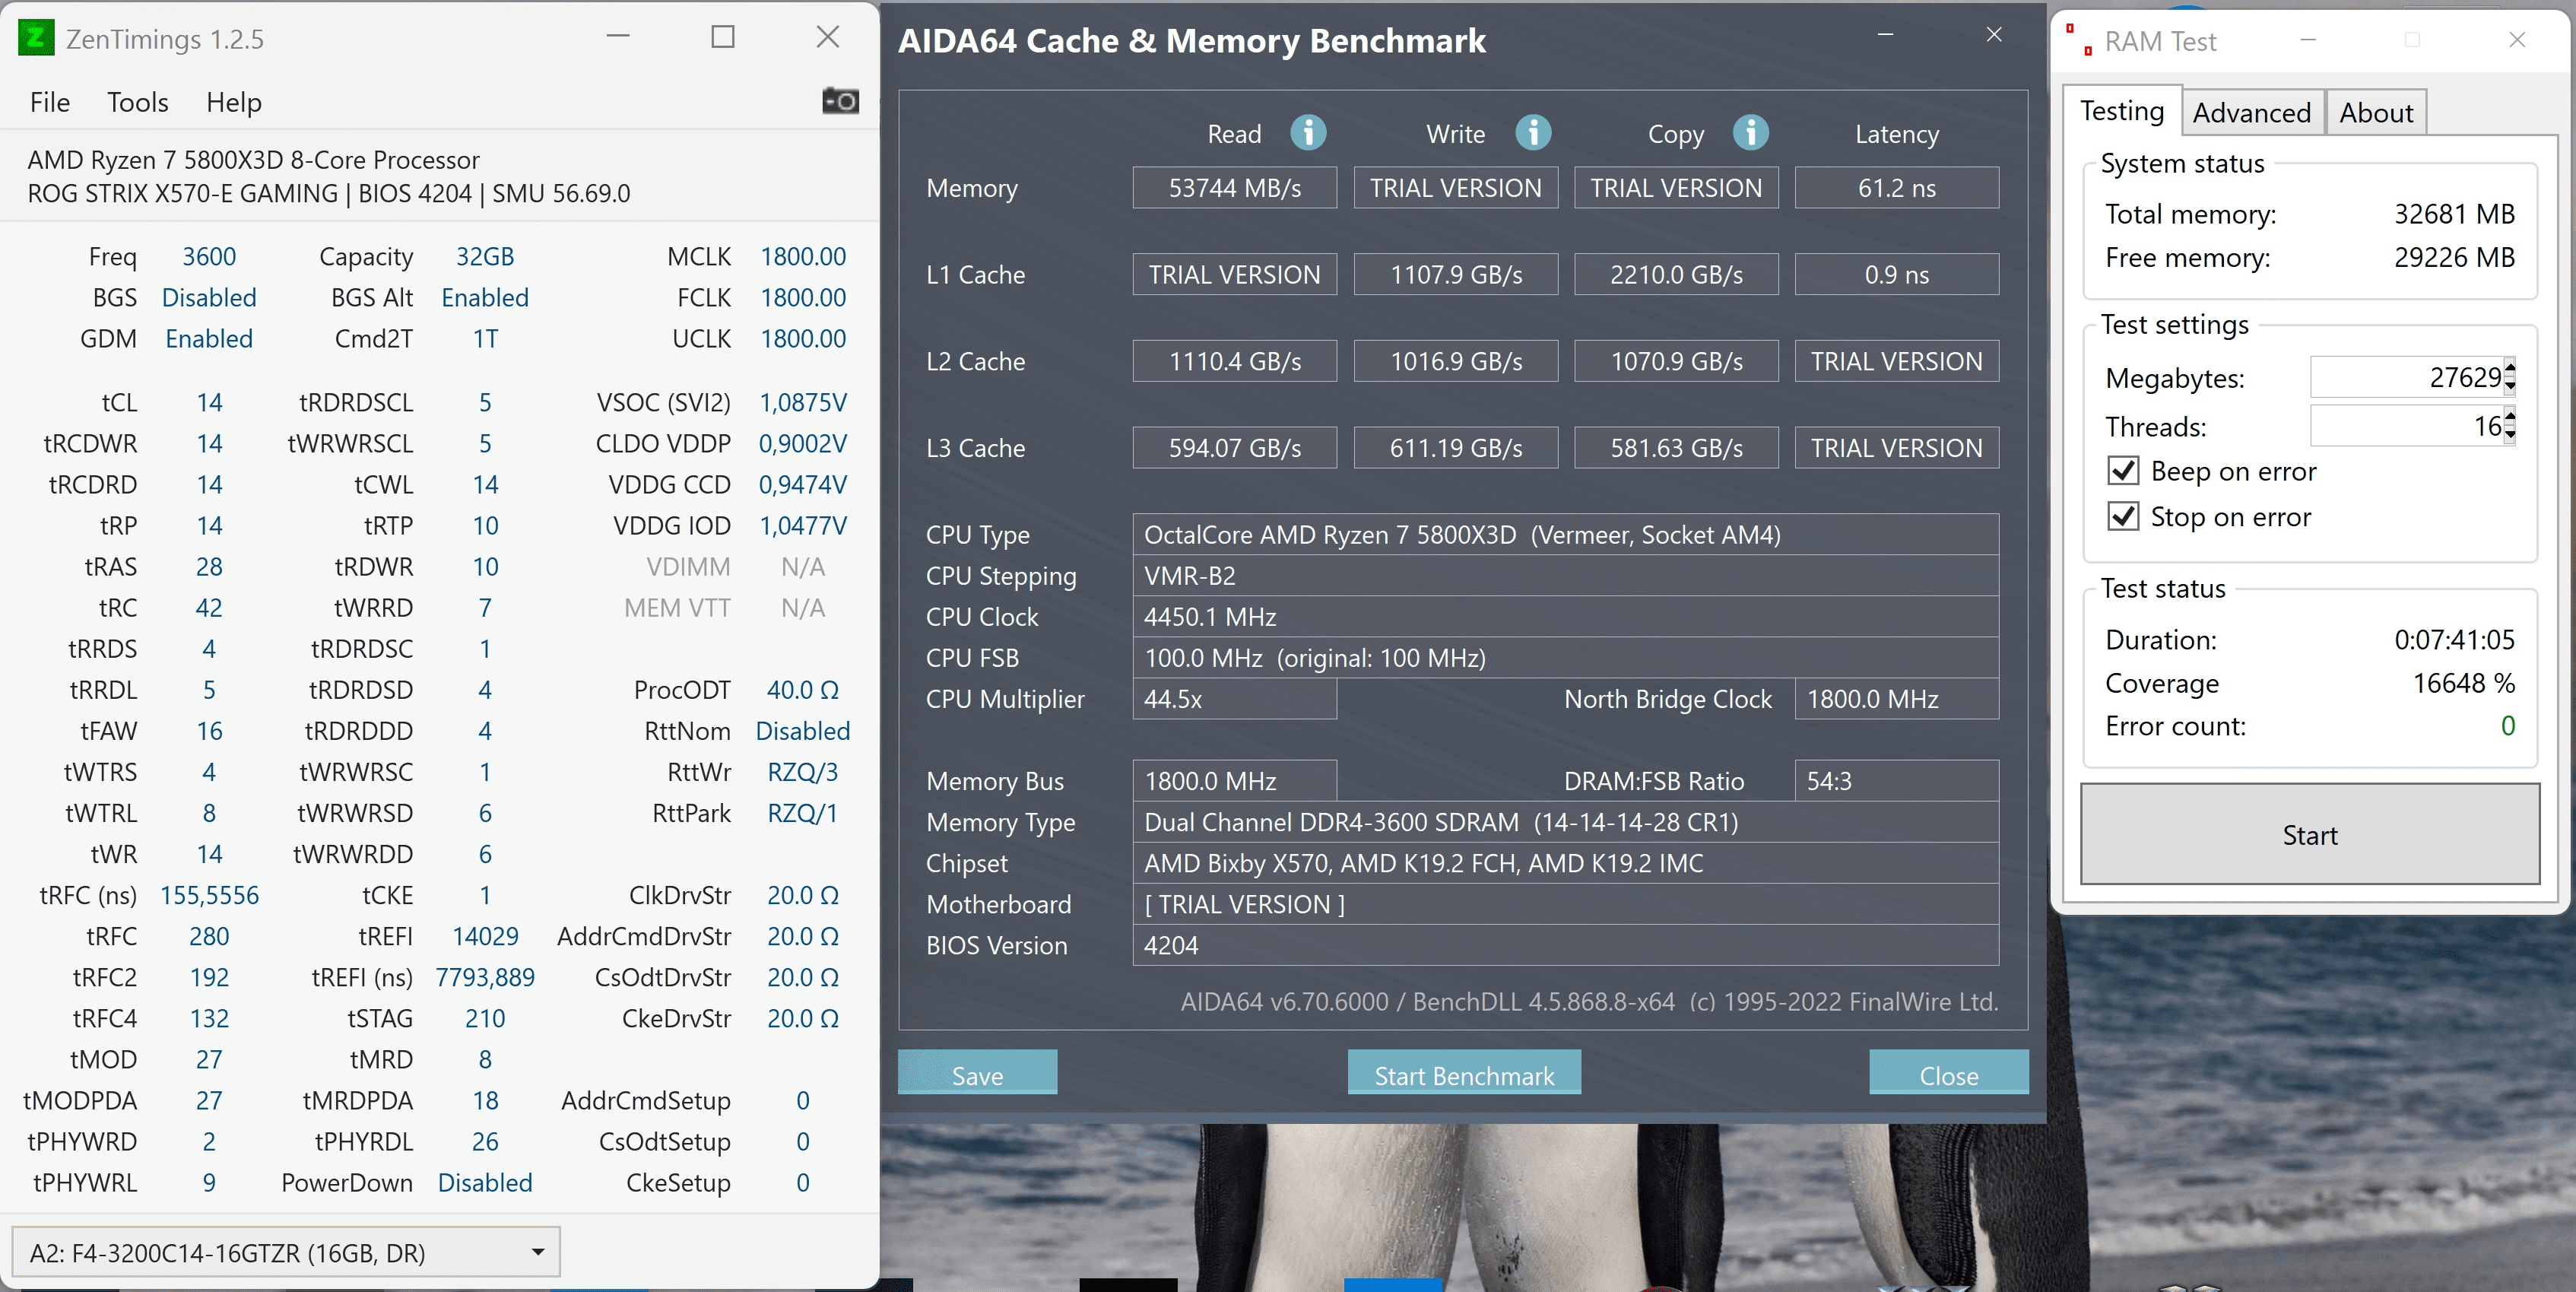Click the CPU Type field OctalCore AMD Ryzen

(1566, 535)
